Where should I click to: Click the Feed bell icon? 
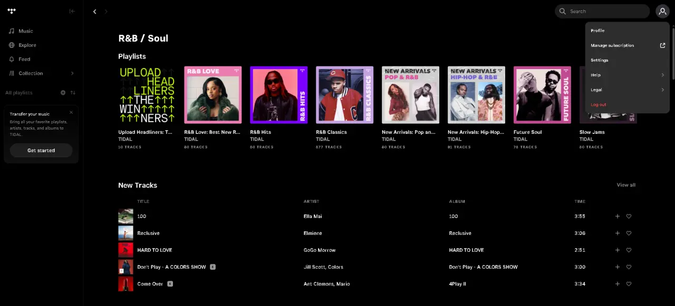coord(12,59)
